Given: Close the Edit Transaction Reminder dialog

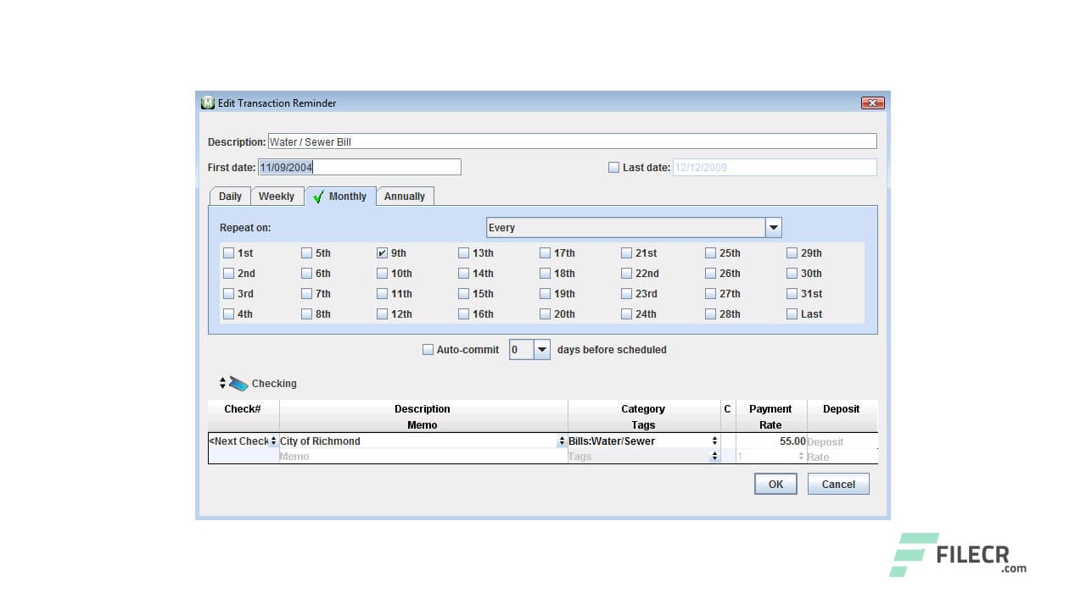Looking at the screenshot, I should [872, 103].
